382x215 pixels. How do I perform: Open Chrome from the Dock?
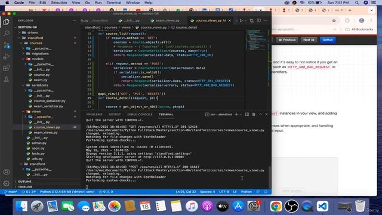(x=276, y=206)
